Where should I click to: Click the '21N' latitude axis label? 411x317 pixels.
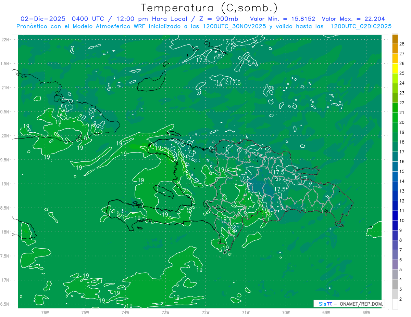[6, 88]
